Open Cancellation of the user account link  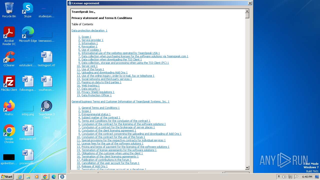[x=110, y=163]
